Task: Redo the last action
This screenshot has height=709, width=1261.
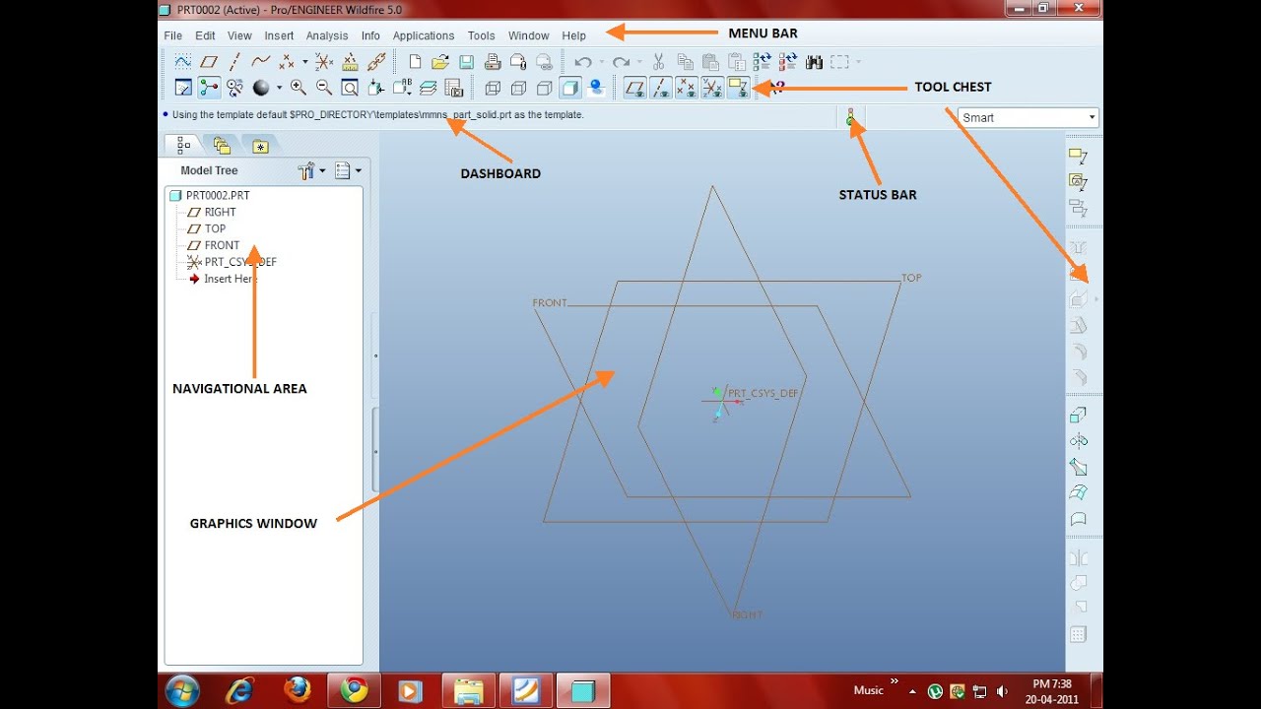Action: click(x=620, y=62)
